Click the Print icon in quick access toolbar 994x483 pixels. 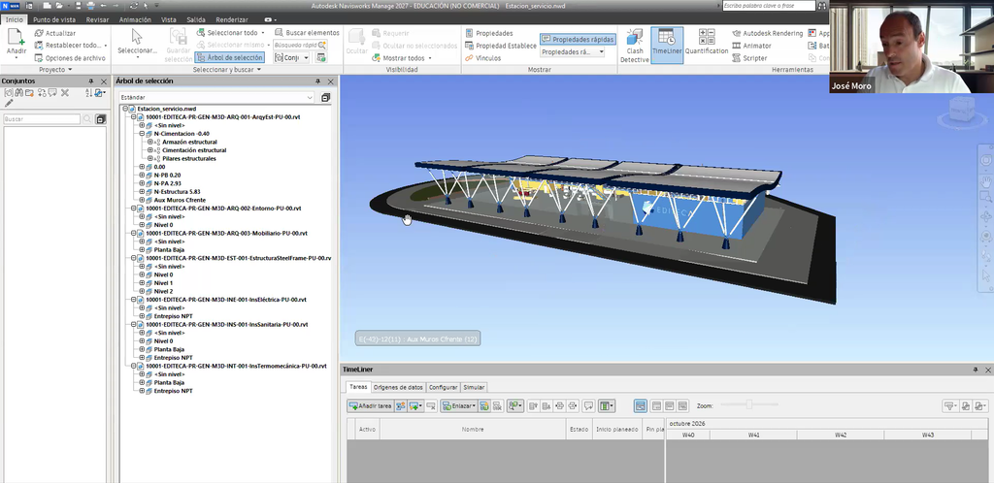[x=90, y=6]
